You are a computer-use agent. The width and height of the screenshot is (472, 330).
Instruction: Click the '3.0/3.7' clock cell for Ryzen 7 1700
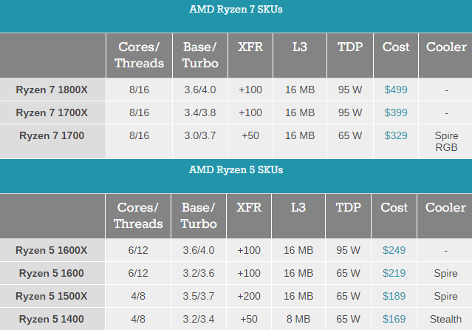200,141
